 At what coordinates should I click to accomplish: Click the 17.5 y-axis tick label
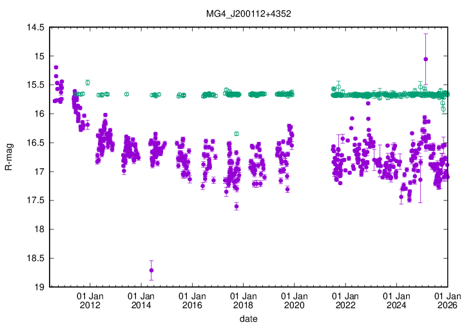[34, 201]
